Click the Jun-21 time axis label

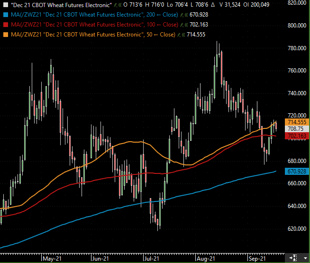click(100, 258)
